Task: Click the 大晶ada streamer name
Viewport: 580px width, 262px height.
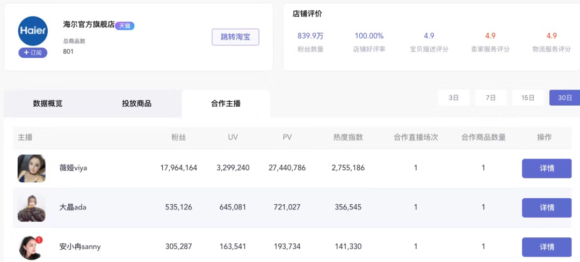Action: coord(73,207)
